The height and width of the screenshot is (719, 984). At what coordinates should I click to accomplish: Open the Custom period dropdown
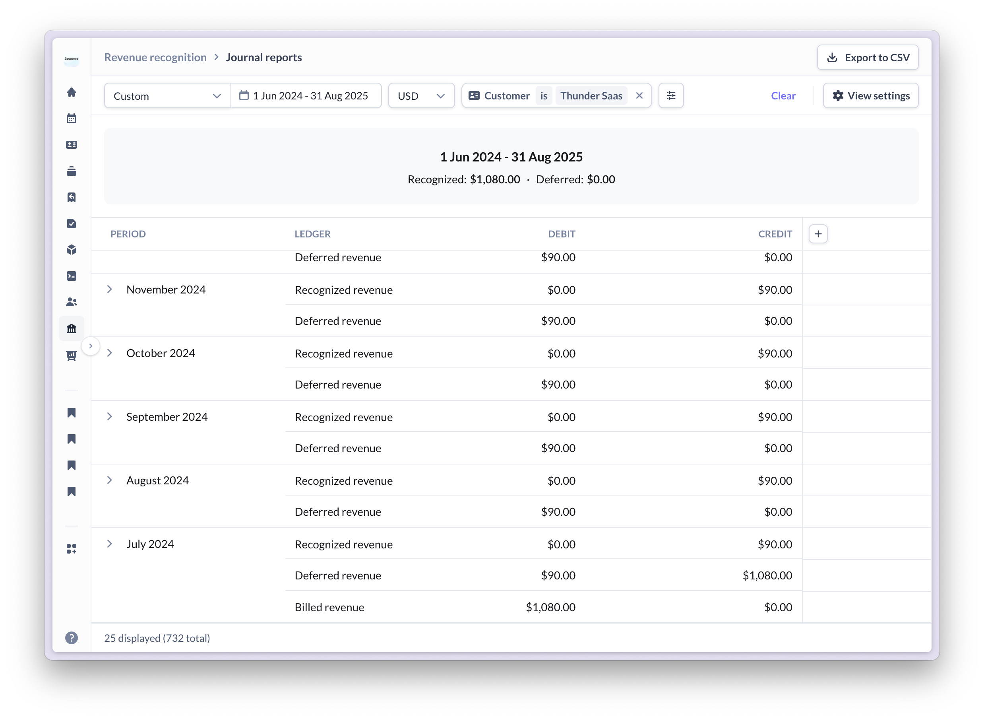point(167,95)
